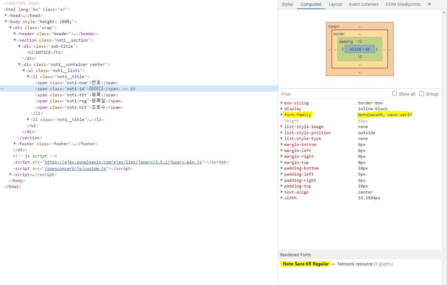Collapse the div sub-title node

tap(19, 46)
